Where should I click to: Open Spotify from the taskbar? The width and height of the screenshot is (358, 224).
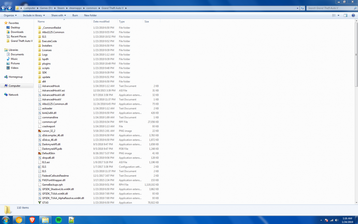tap(58, 220)
